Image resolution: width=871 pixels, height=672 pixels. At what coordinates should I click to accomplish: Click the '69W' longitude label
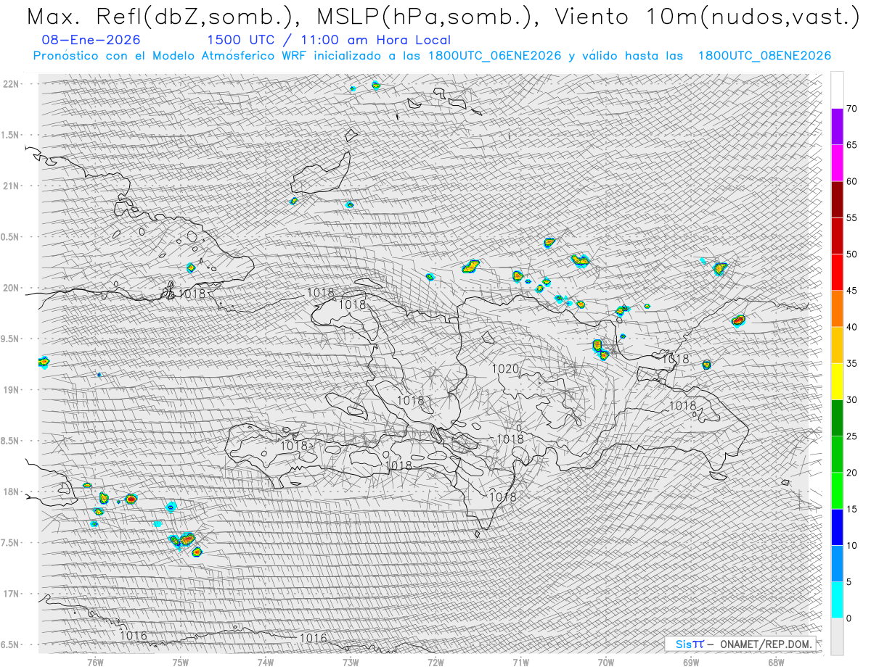coord(691,661)
